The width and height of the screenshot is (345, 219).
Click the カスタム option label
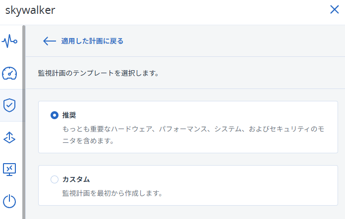tap(76, 179)
